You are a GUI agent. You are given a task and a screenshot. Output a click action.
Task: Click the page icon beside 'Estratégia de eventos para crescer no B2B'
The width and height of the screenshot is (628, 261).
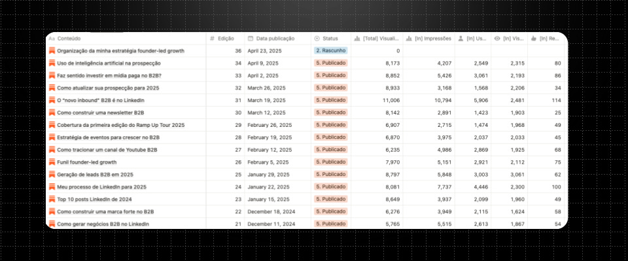tap(52, 137)
